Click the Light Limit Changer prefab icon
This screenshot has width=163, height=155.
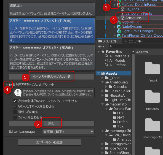click(x=119, y=31)
